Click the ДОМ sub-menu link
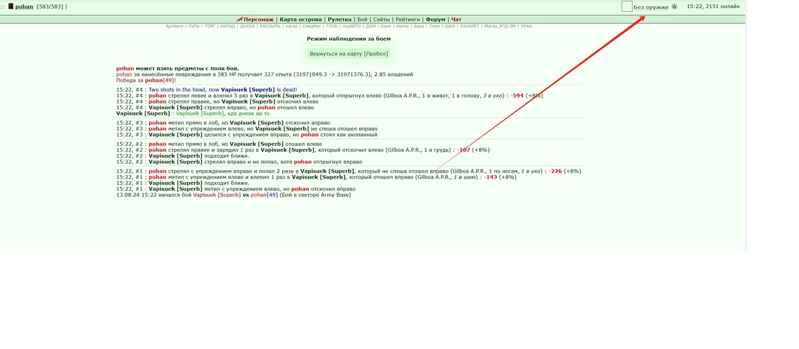 click(x=371, y=26)
